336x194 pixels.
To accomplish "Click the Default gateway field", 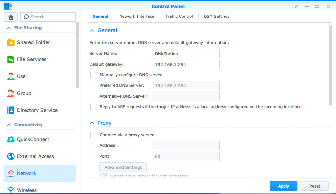I will (185, 64).
